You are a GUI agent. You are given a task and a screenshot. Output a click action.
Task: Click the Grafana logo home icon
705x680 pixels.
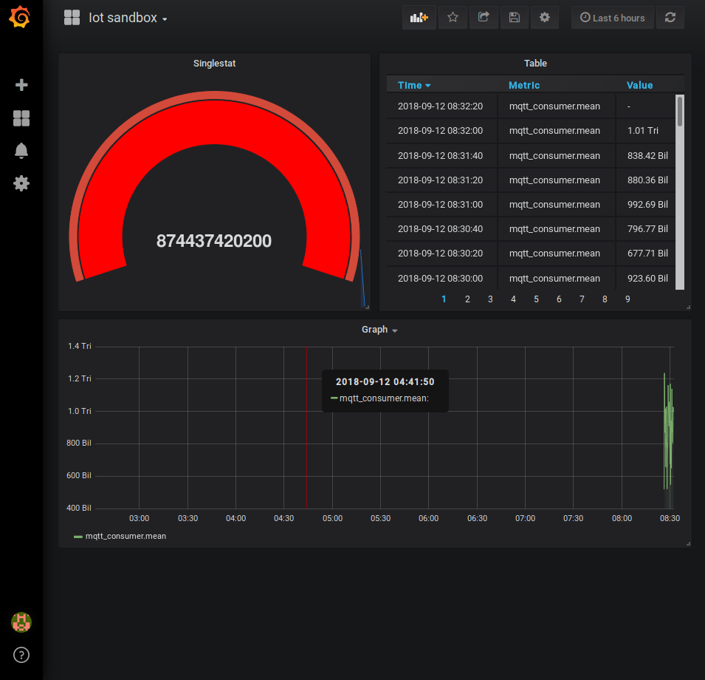[21, 18]
